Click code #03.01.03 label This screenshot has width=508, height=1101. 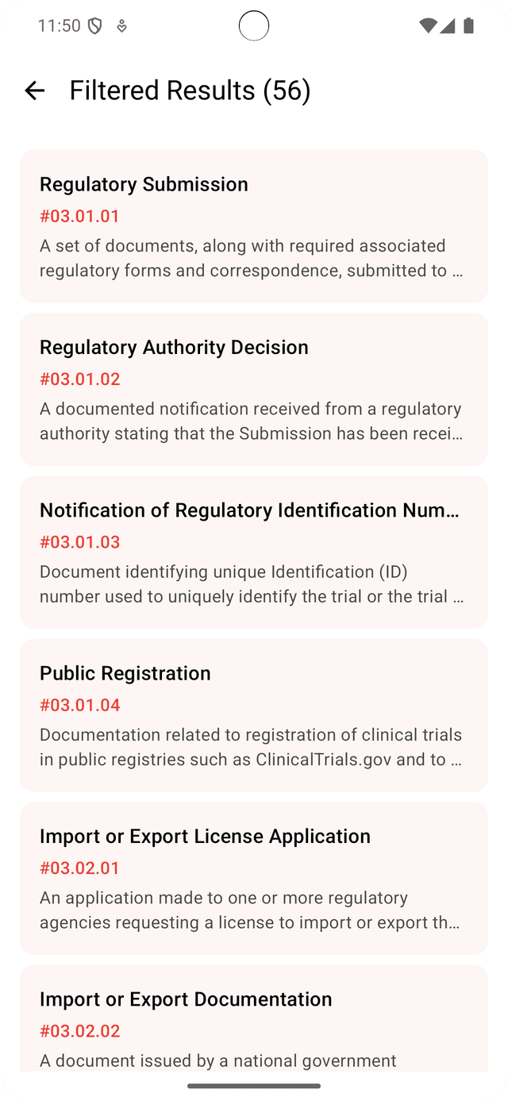(x=79, y=542)
